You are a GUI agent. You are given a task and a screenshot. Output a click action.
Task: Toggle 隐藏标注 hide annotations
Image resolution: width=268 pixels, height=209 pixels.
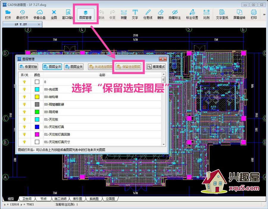pyautogui.click(x=175, y=14)
